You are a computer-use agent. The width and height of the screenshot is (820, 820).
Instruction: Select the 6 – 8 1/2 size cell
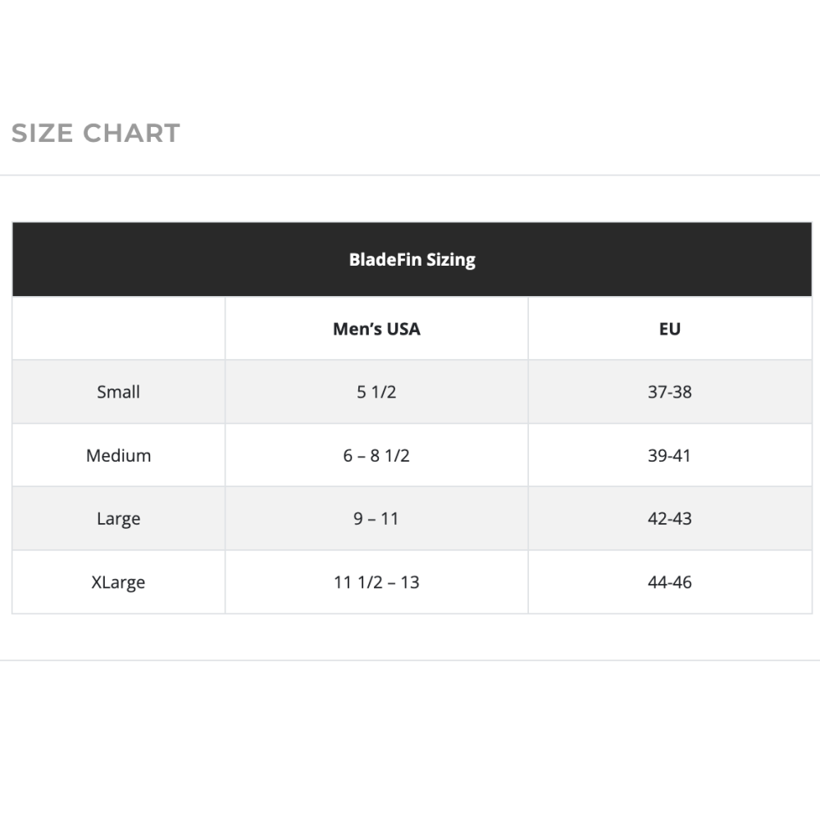click(x=376, y=455)
